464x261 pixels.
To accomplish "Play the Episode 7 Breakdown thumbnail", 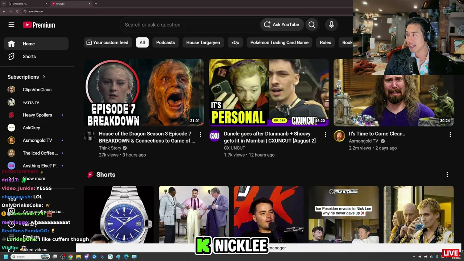I will tap(144, 92).
